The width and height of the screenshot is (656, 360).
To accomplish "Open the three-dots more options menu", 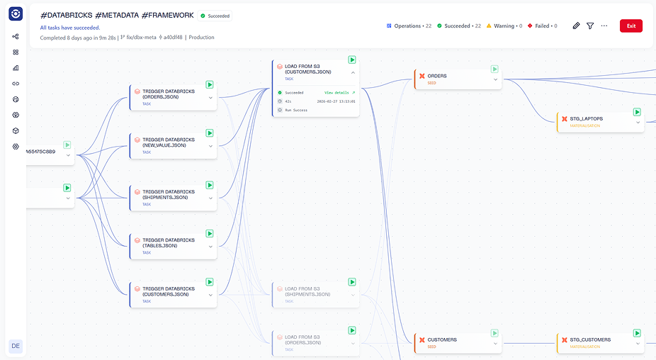I will click(x=604, y=26).
